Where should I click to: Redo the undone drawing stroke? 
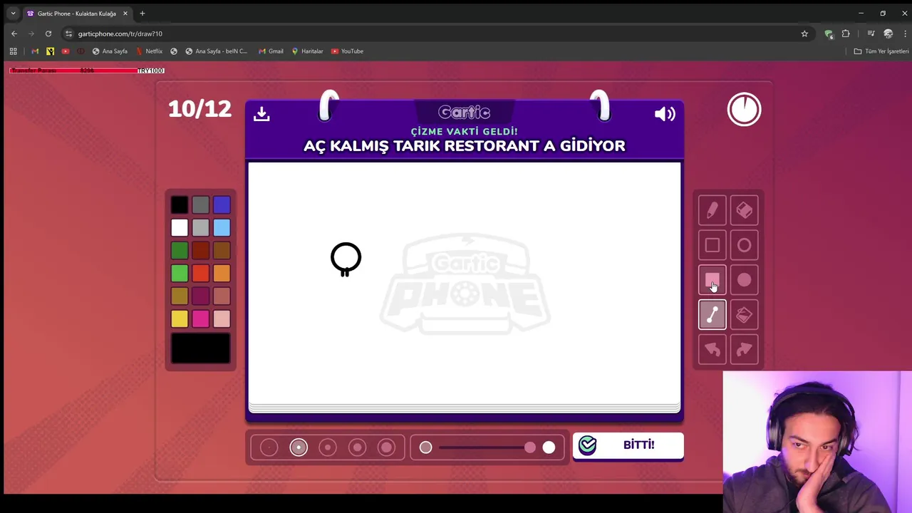click(x=744, y=350)
